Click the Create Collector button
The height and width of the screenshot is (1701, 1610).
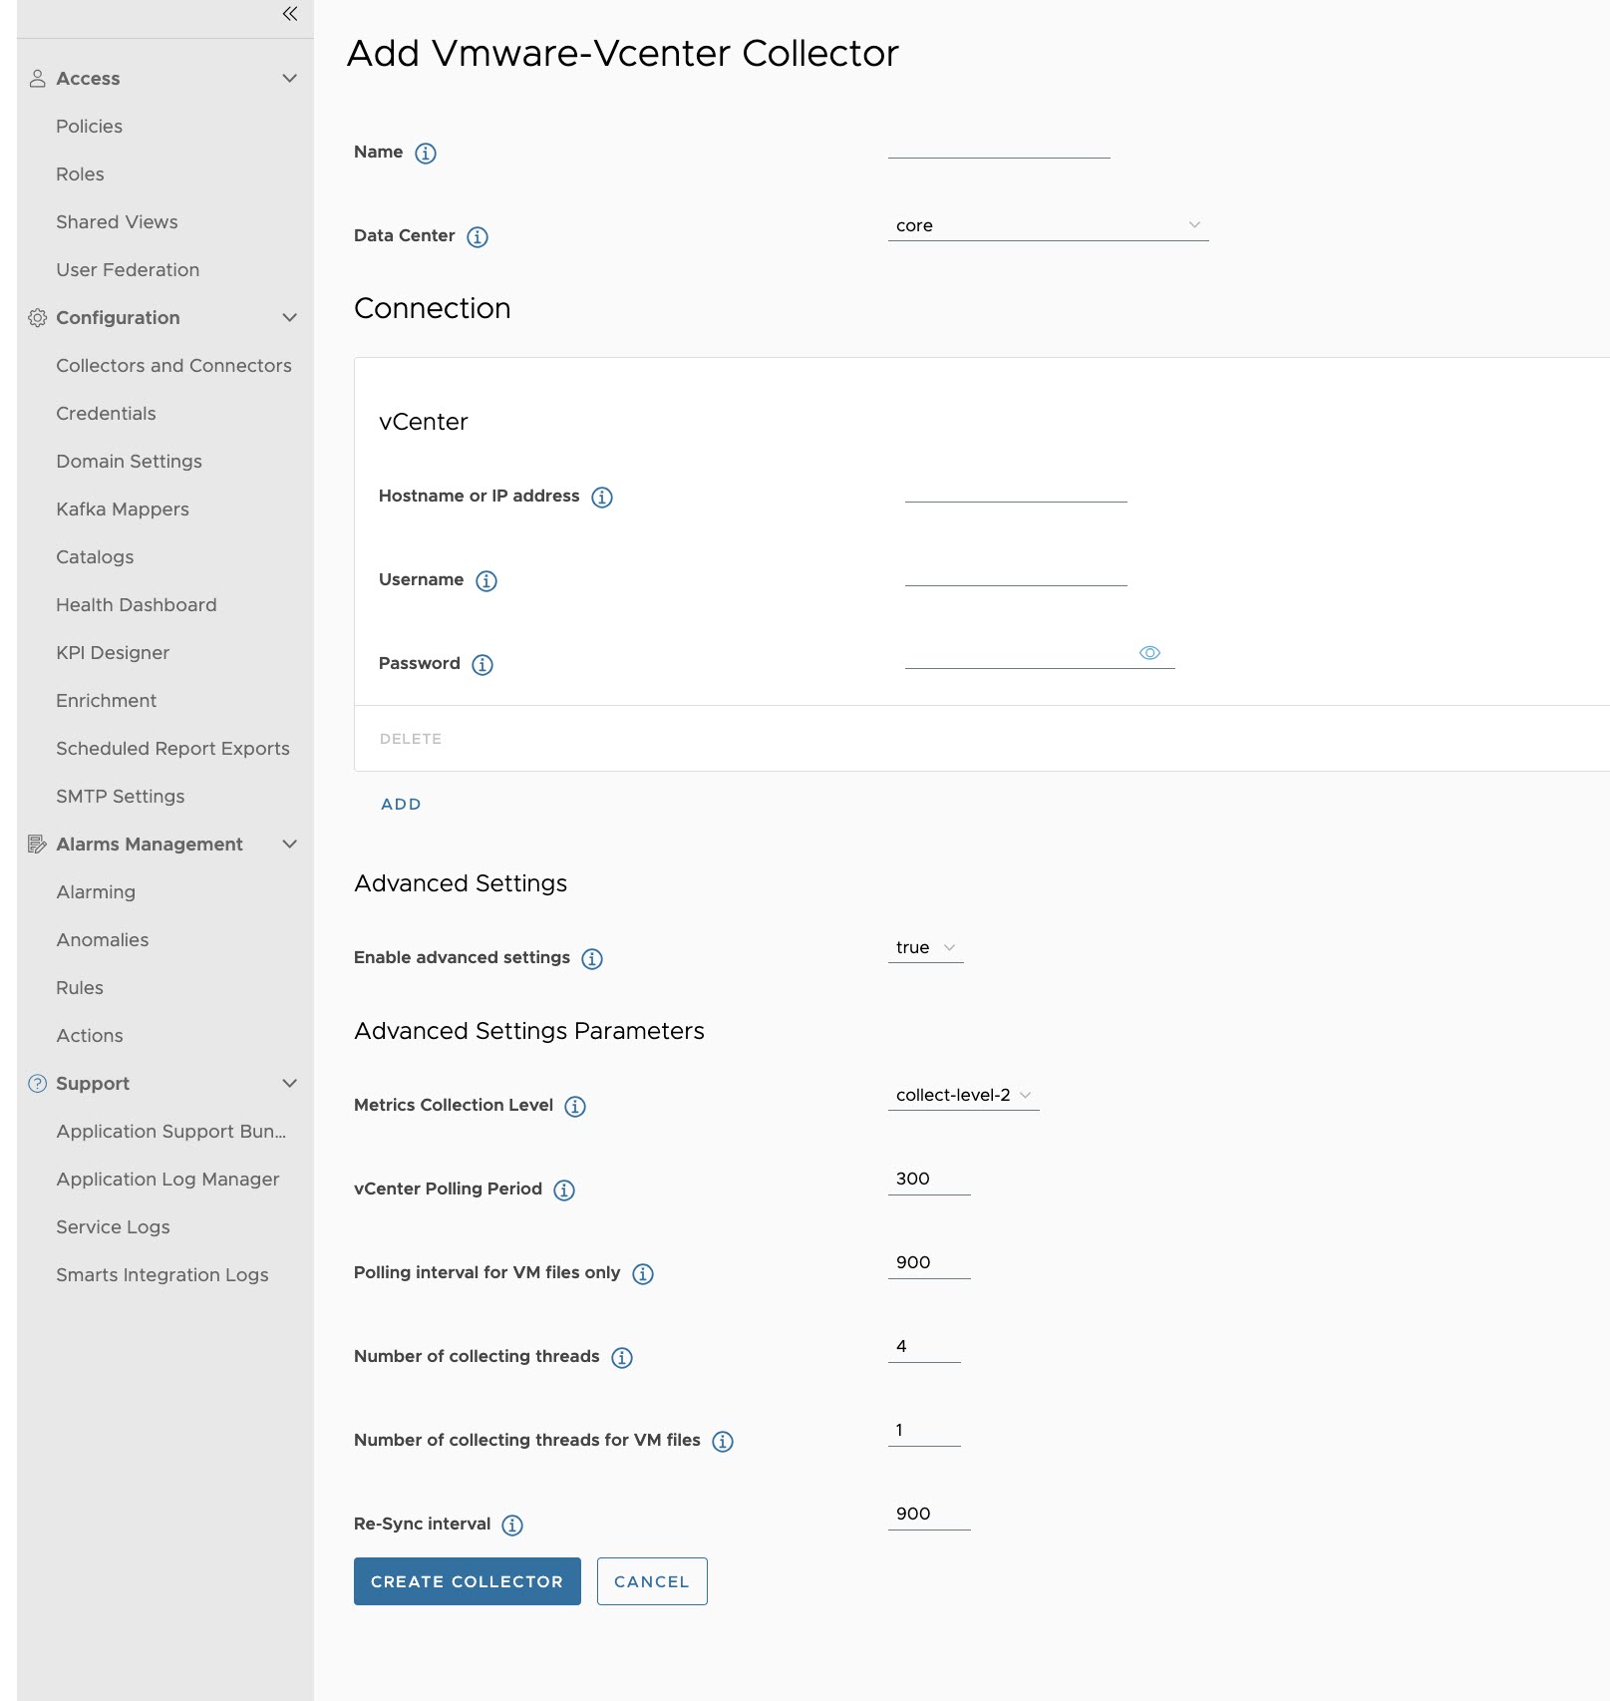pyautogui.click(x=468, y=1581)
